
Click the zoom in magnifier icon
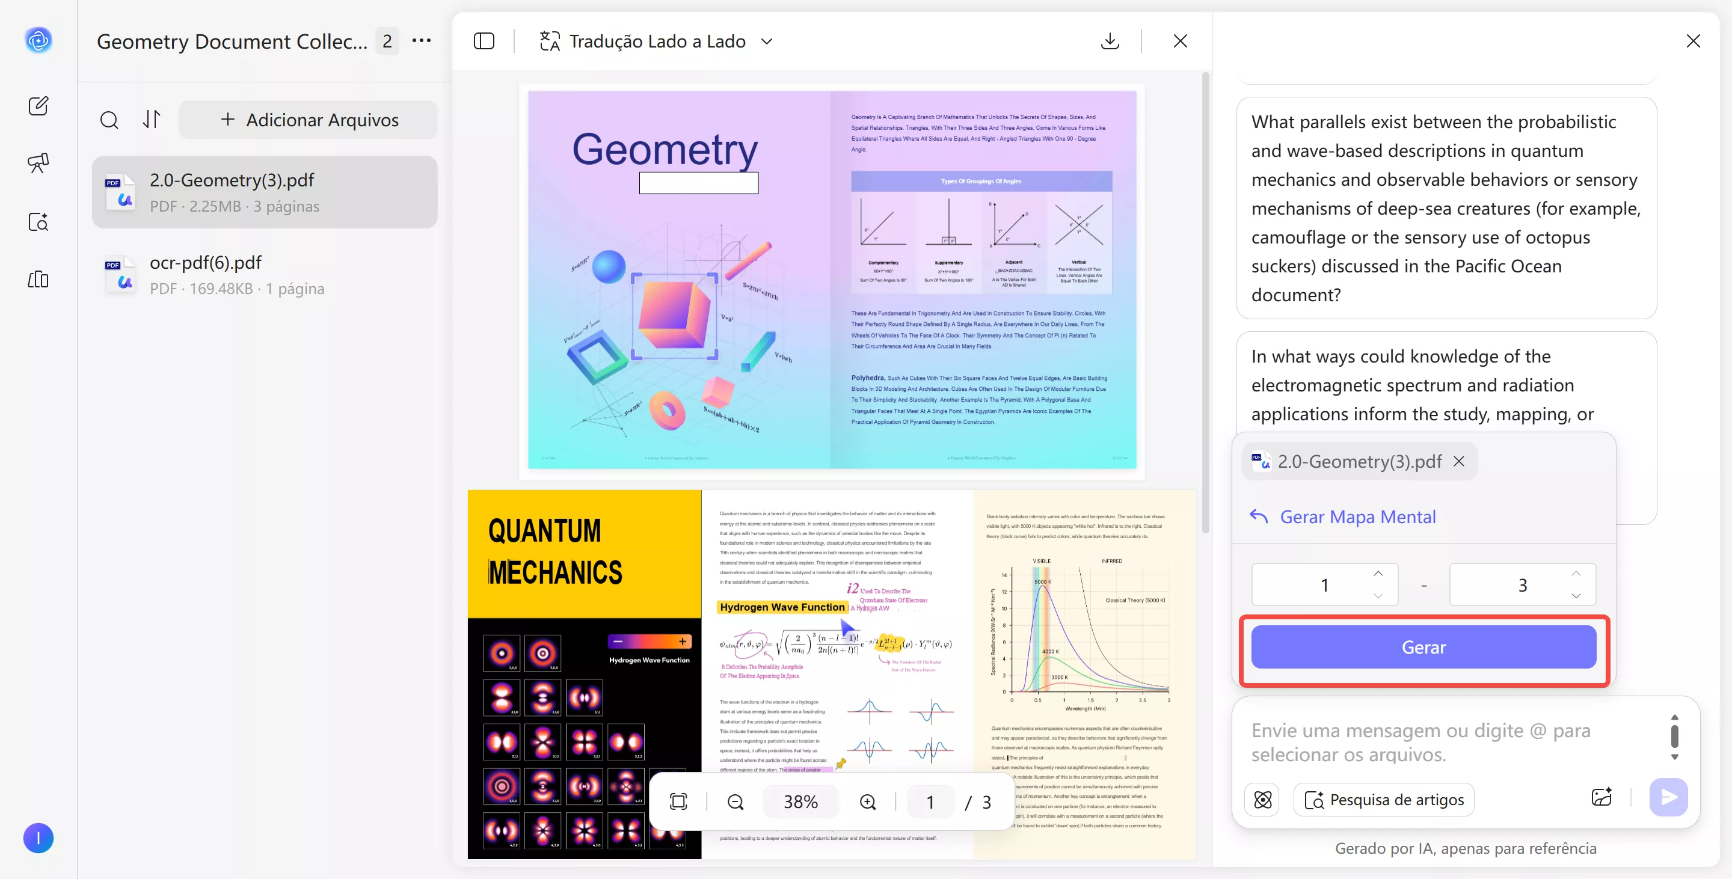pos(868,801)
